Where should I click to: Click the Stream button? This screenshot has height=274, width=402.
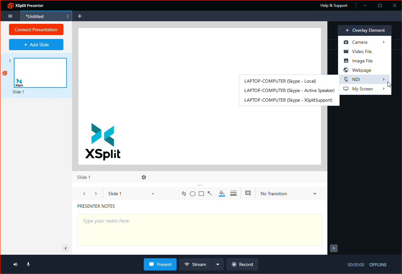(x=195, y=264)
